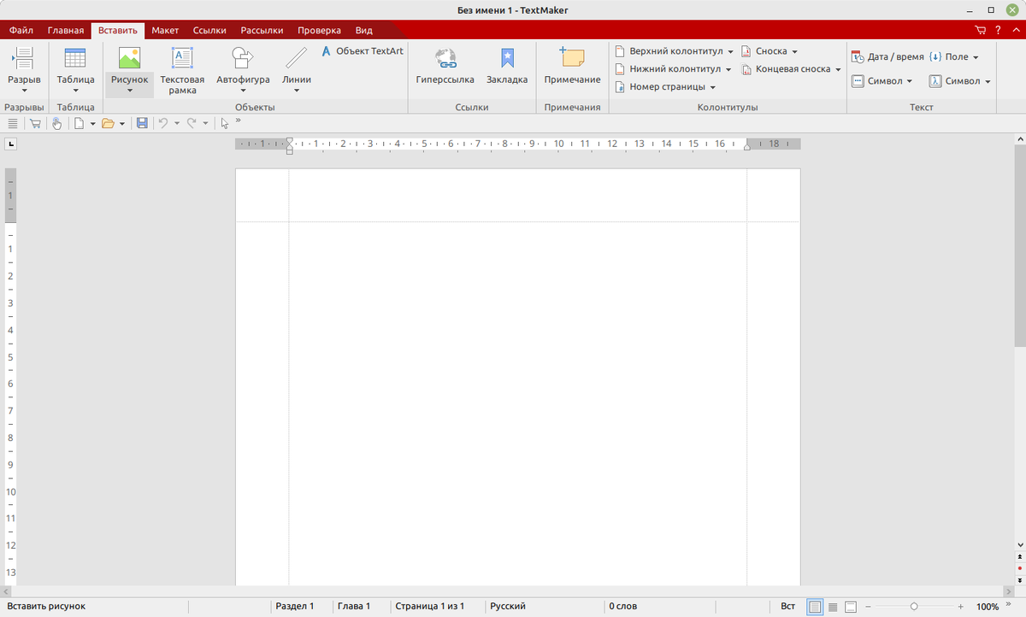Click the shopping cart icon in quick toolbar

(x=35, y=123)
